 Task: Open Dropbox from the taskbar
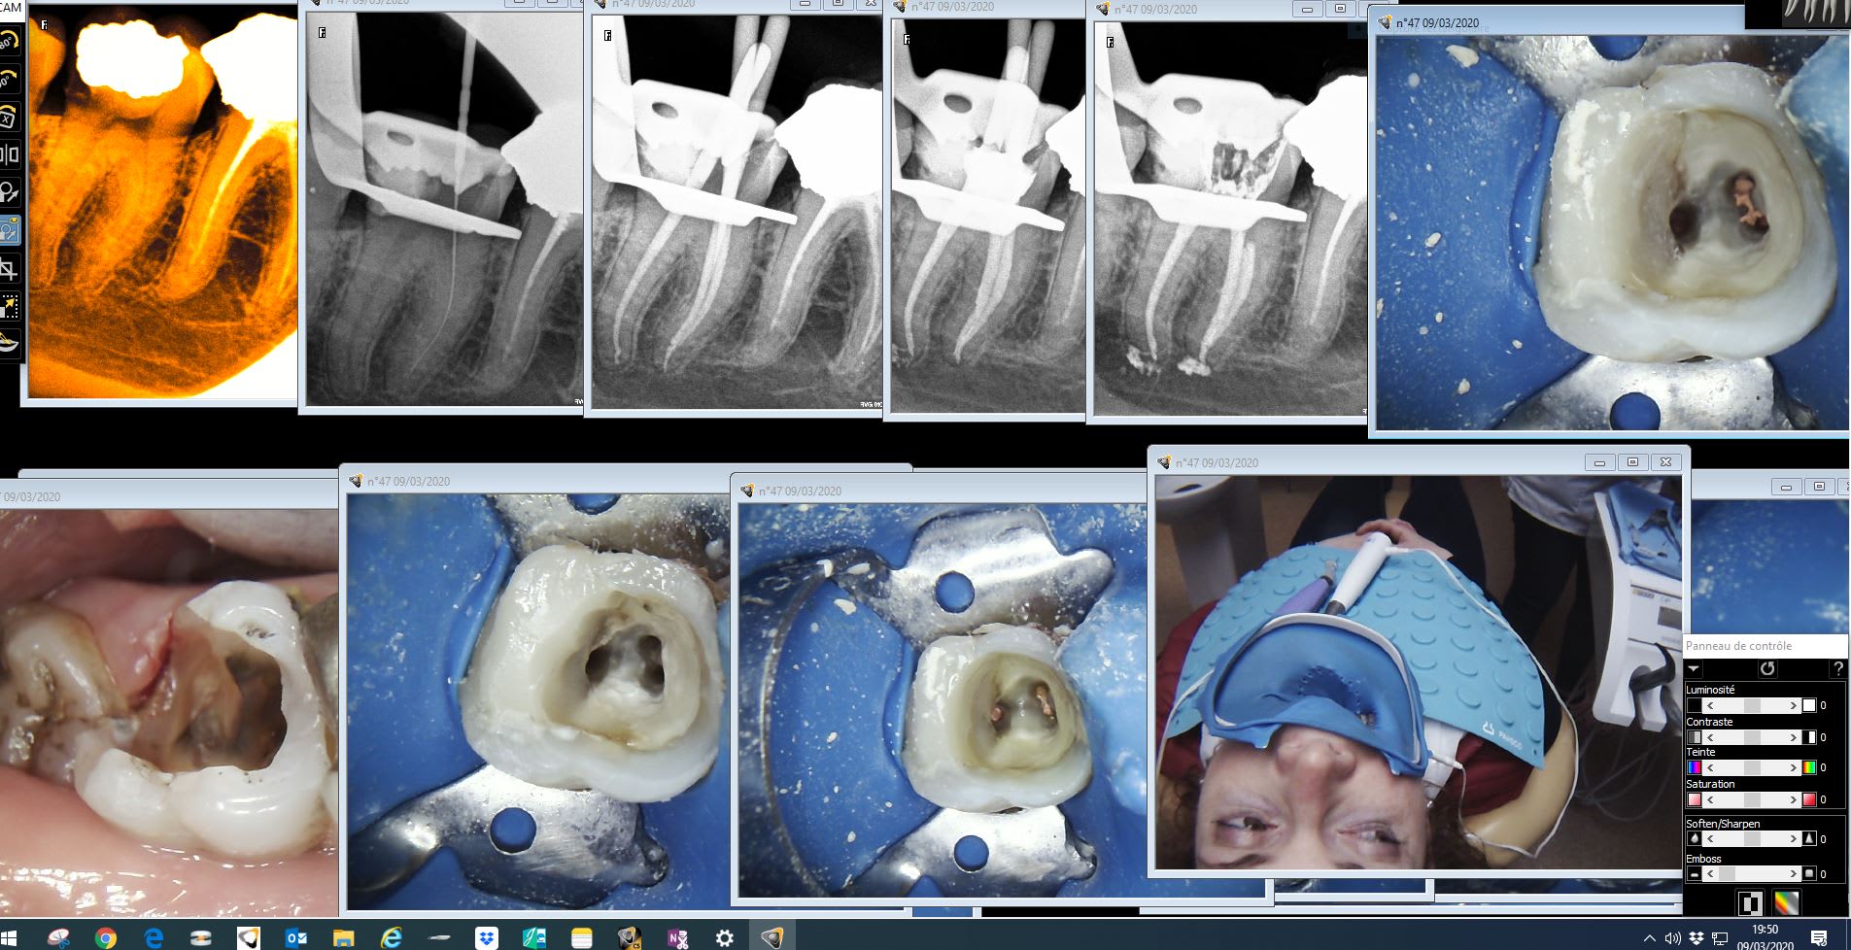tap(486, 937)
